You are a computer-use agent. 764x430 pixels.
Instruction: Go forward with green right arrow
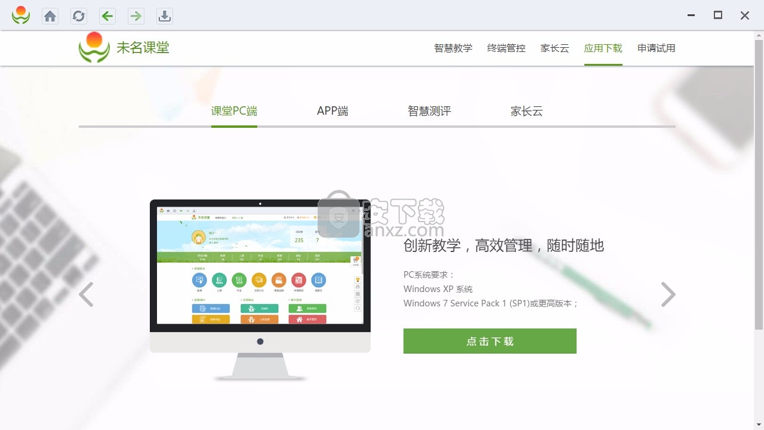pyautogui.click(x=136, y=16)
